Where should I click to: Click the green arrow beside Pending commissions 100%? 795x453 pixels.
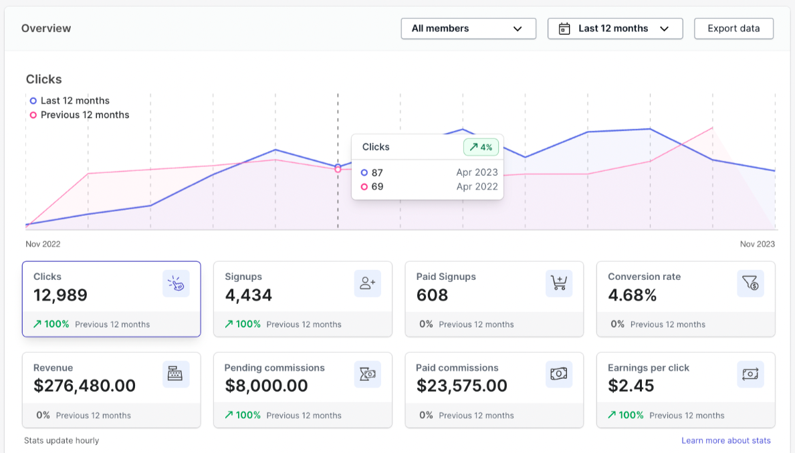[229, 415]
